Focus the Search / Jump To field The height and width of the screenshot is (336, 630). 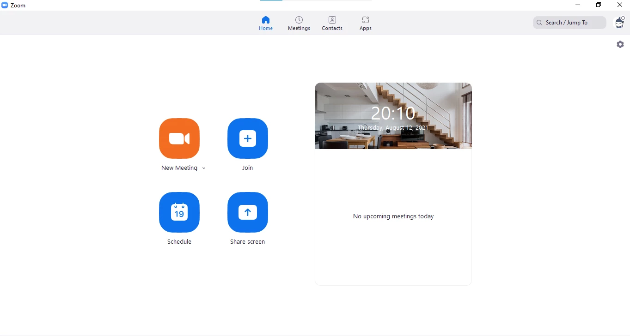569,23
